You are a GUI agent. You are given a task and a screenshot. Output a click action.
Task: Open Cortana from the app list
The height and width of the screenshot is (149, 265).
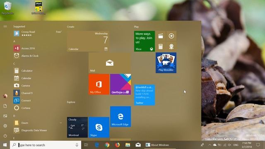pos(38,108)
